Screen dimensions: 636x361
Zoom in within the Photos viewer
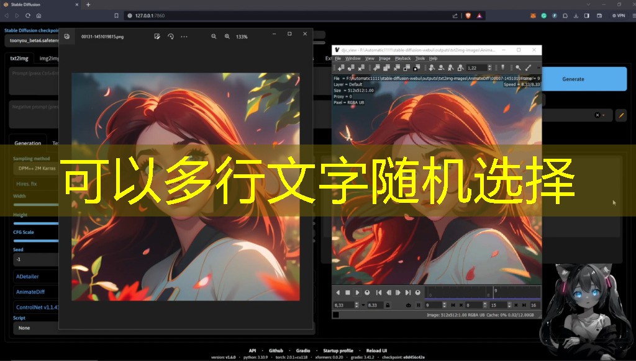click(227, 37)
